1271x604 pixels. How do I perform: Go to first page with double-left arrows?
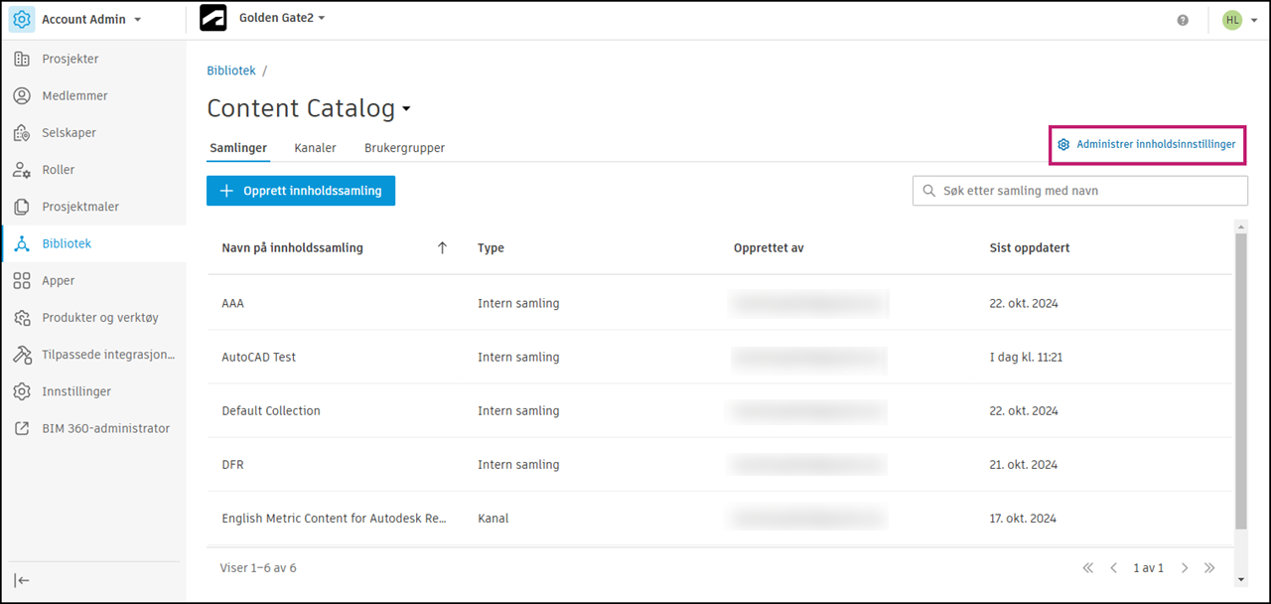point(1087,568)
